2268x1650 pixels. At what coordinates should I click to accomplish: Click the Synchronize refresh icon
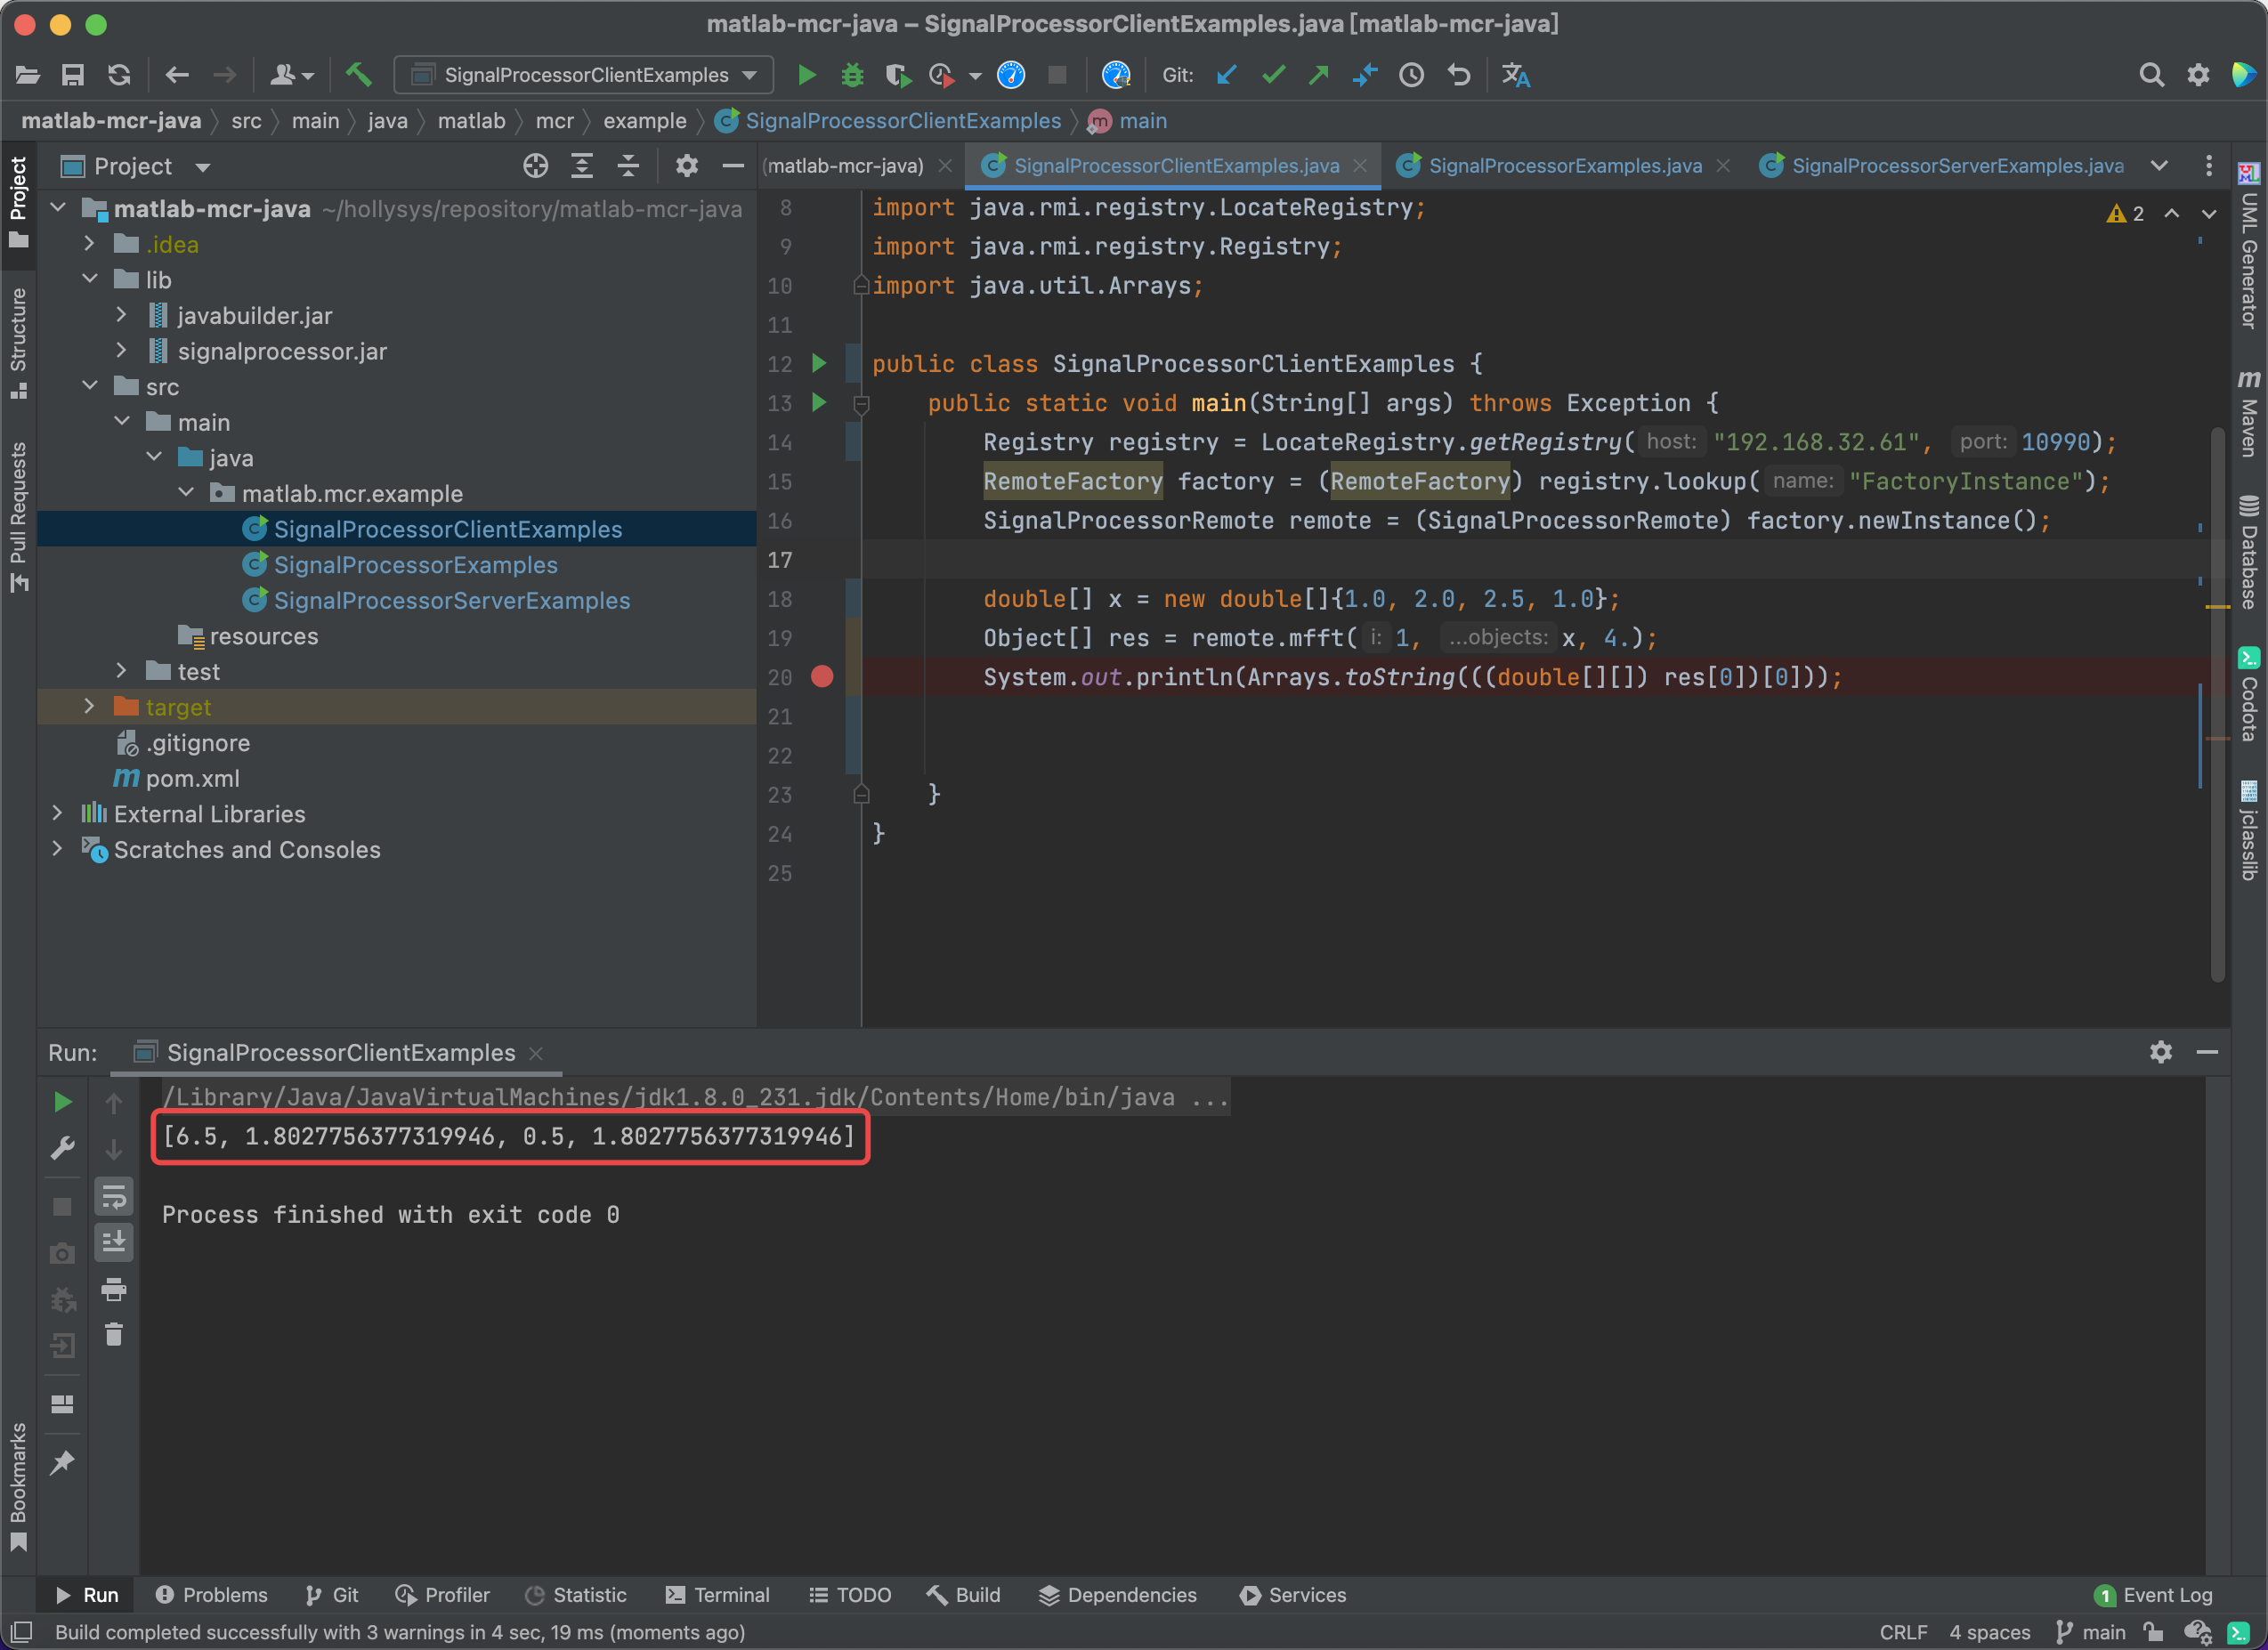pos(120,75)
